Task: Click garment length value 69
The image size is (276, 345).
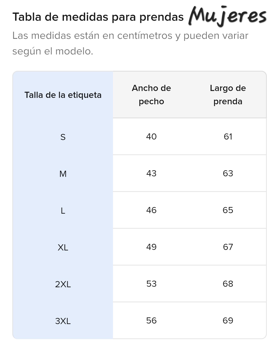Action: coord(228,321)
